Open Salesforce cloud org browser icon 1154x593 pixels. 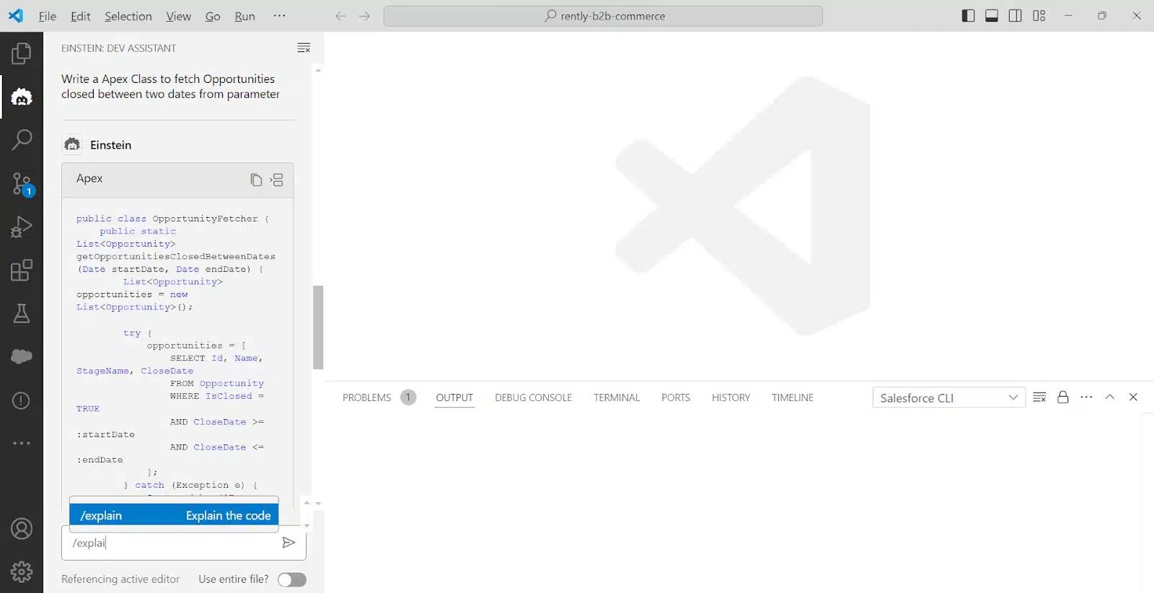[x=22, y=356]
